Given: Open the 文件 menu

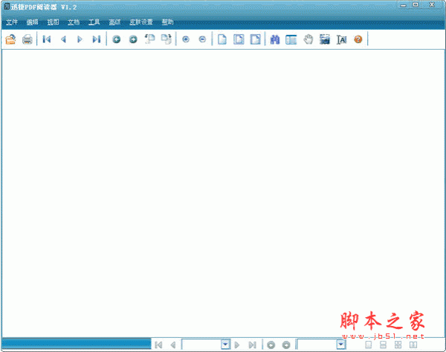Looking at the screenshot, I should tap(12, 22).
